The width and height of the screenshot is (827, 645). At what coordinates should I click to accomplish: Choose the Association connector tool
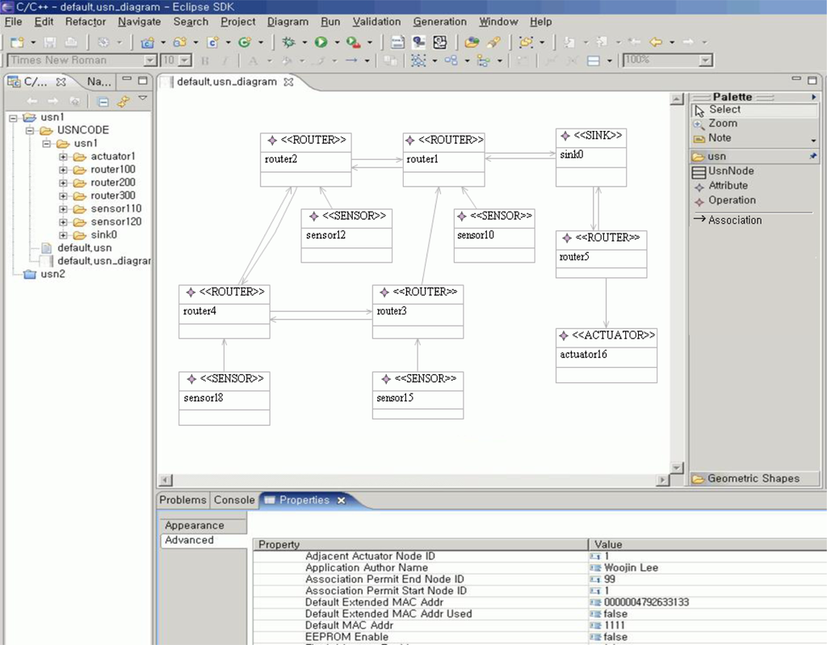pos(734,220)
